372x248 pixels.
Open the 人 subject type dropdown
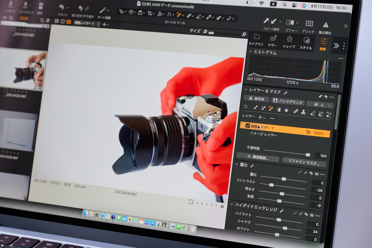(x=320, y=104)
